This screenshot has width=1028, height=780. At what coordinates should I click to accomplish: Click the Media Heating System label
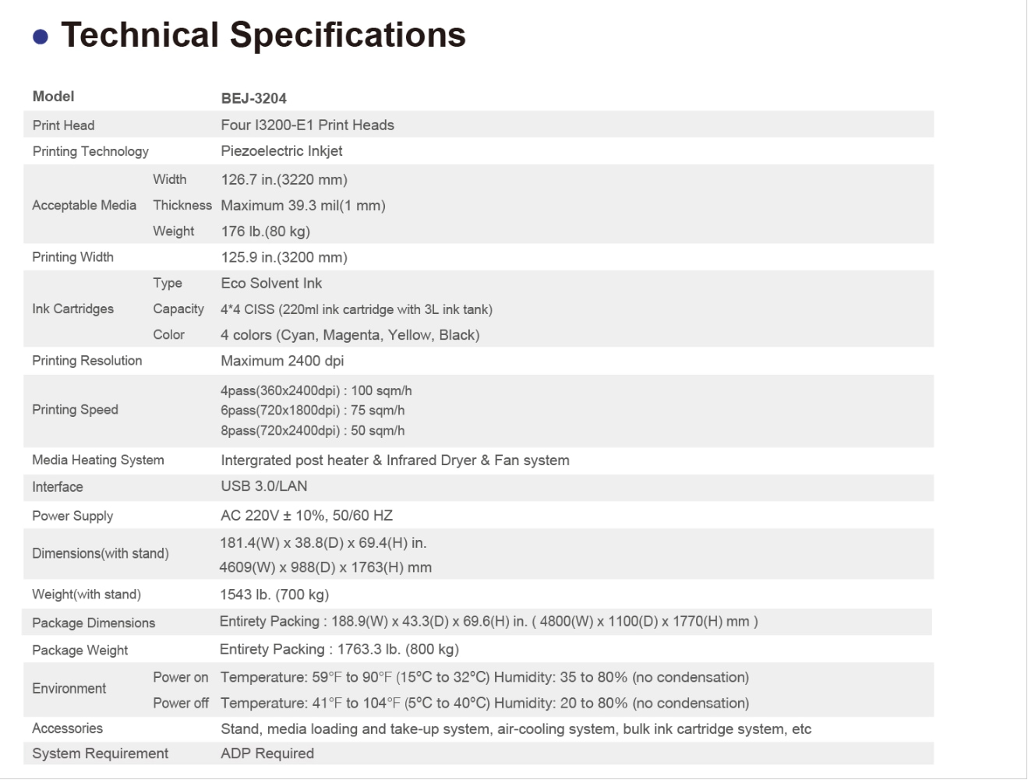97,461
